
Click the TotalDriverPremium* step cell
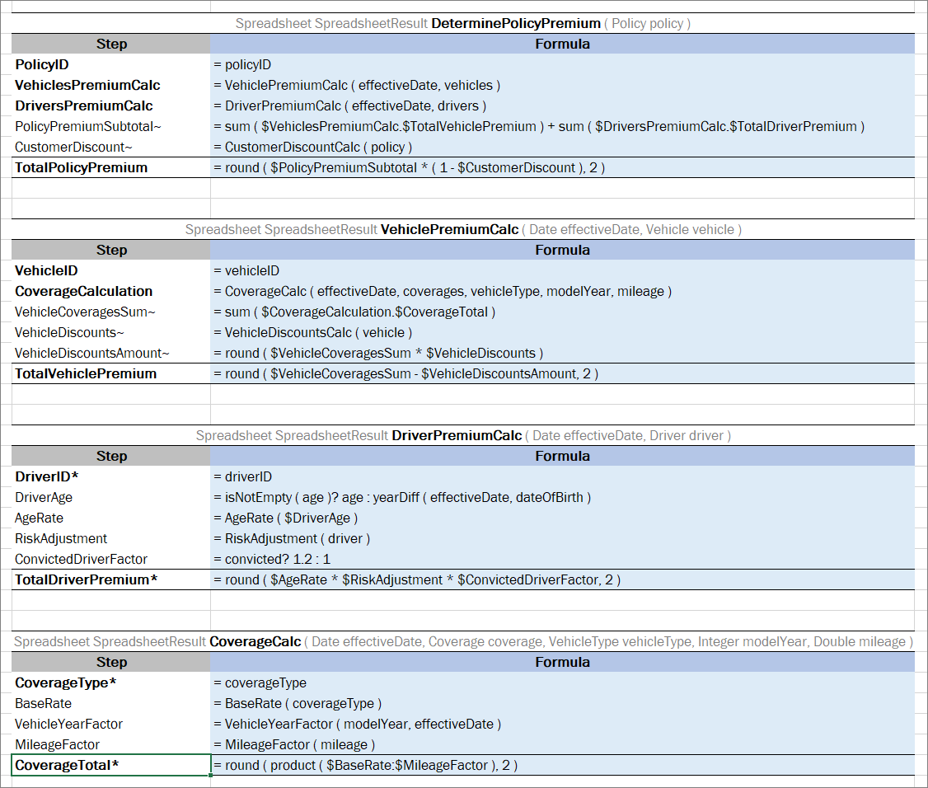(x=111, y=579)
